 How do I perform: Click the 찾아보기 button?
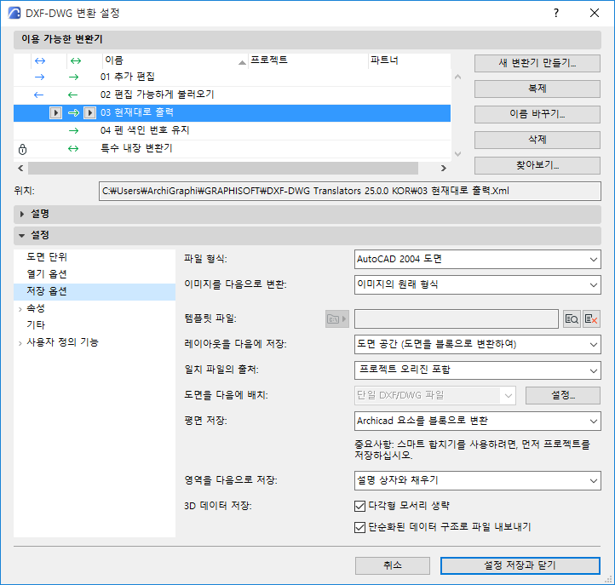click(537, 165)
